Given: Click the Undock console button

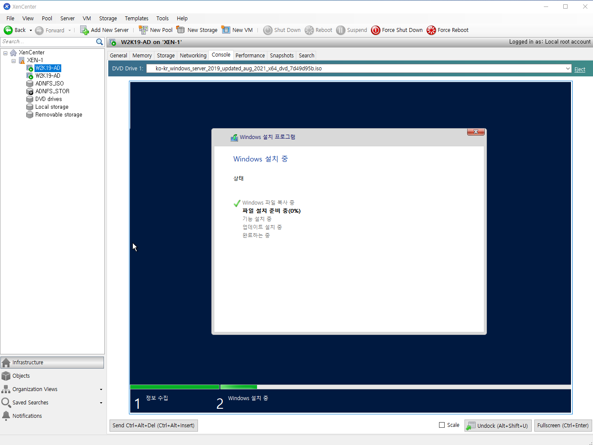Looking at the screenshot, I should 498,426.
